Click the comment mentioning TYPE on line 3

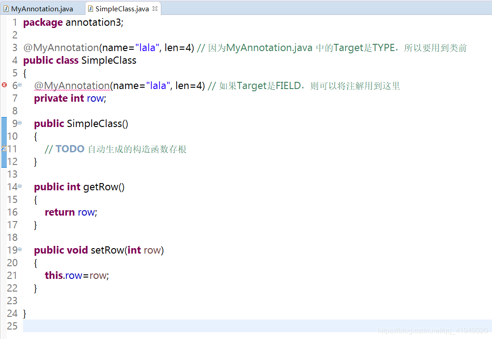point(332,48)
